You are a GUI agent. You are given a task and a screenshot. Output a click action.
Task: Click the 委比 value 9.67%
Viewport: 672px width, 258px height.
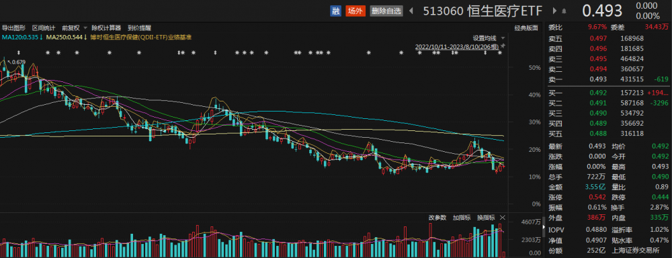[597, 27]
